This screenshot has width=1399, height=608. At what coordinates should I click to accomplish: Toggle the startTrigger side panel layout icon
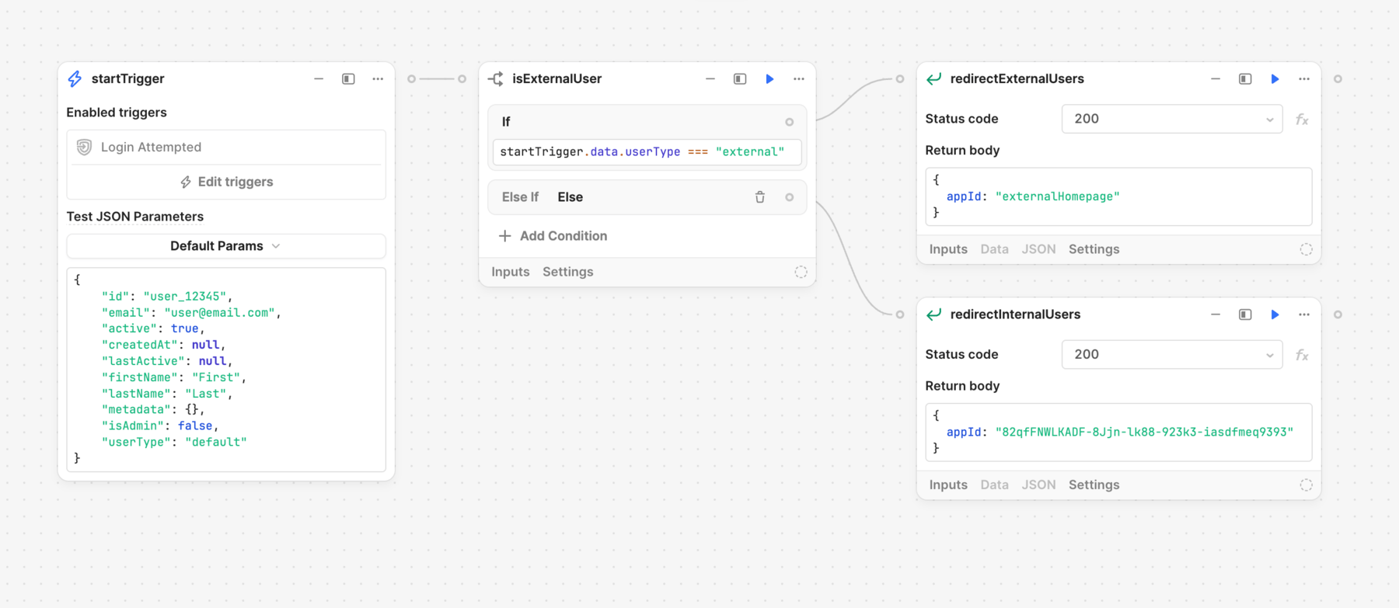pyautogui.click(x=348, y=78)
